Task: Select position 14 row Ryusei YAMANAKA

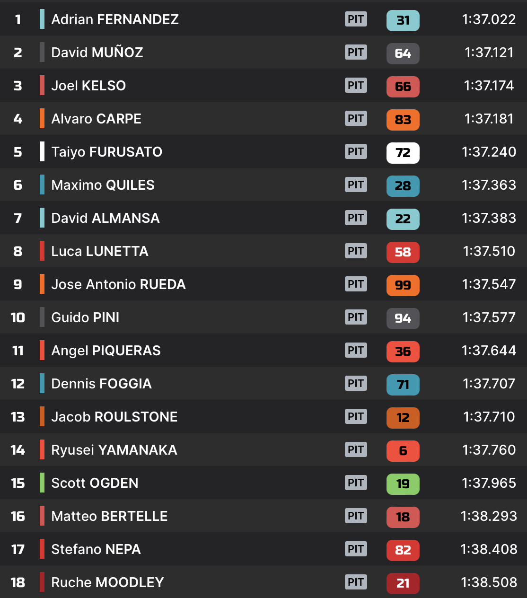Action: pyautogui.click(x=114, y=450)
